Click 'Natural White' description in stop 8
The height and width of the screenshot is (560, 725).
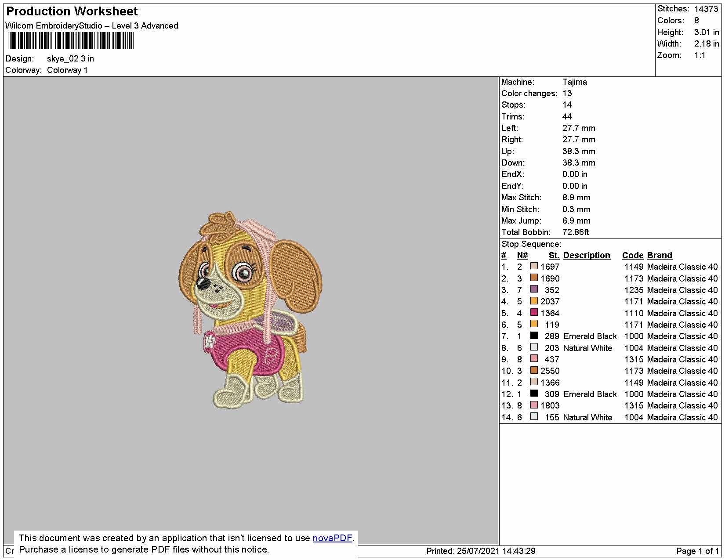click(588, 348)
